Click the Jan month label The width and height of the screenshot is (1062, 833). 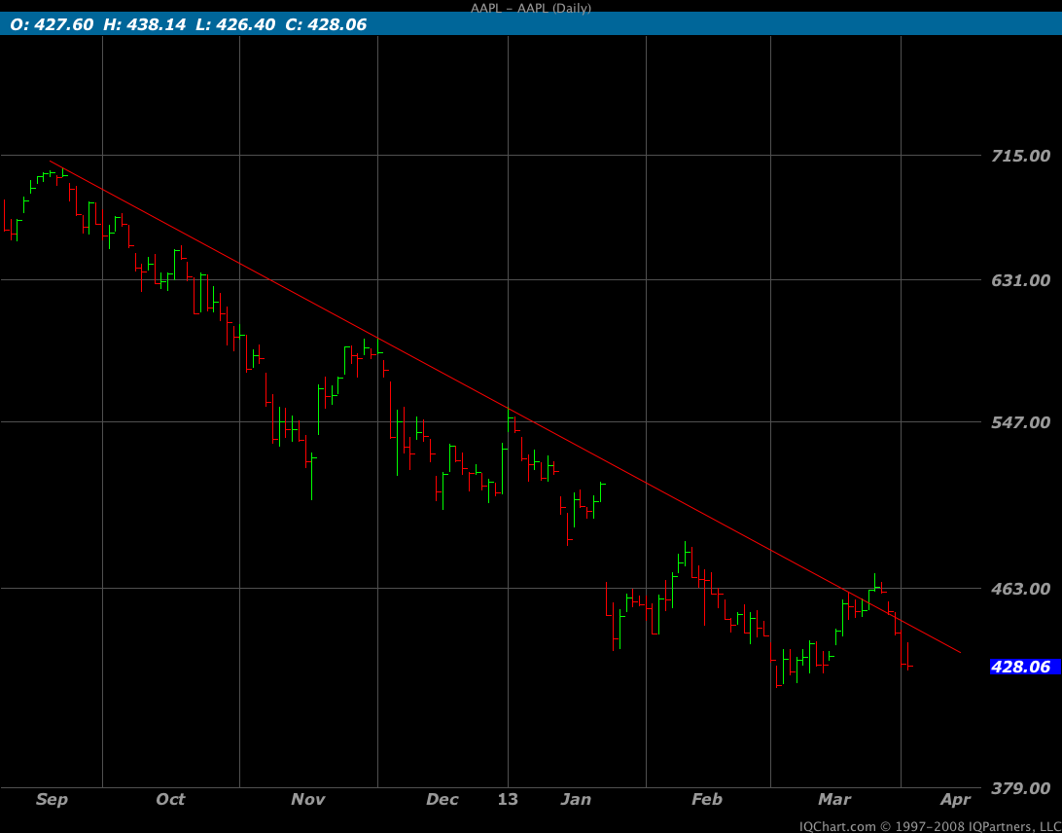tap(577, 800)
